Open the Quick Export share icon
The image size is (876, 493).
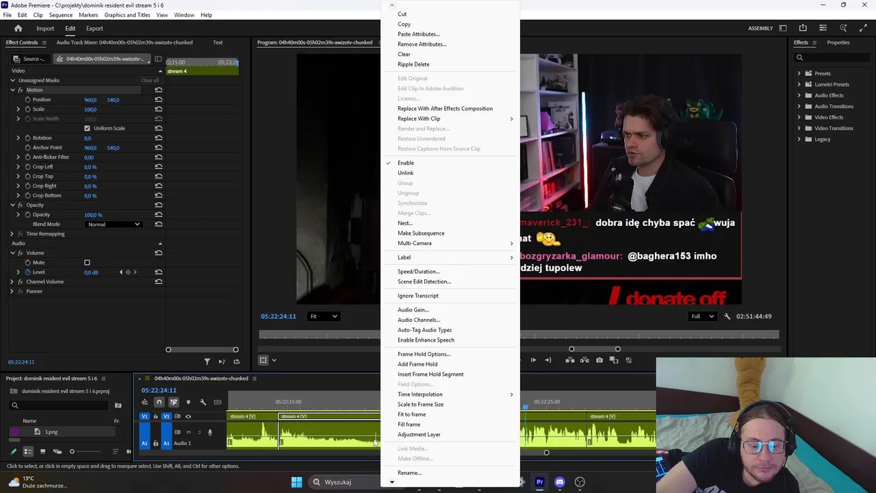(x=803, y=28)
